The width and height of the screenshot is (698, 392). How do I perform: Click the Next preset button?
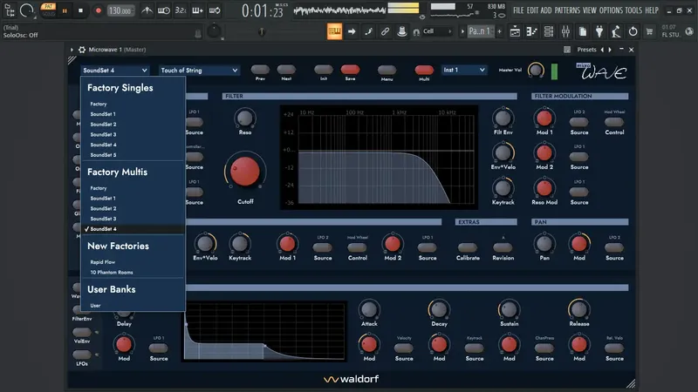(x=286, y=70)
